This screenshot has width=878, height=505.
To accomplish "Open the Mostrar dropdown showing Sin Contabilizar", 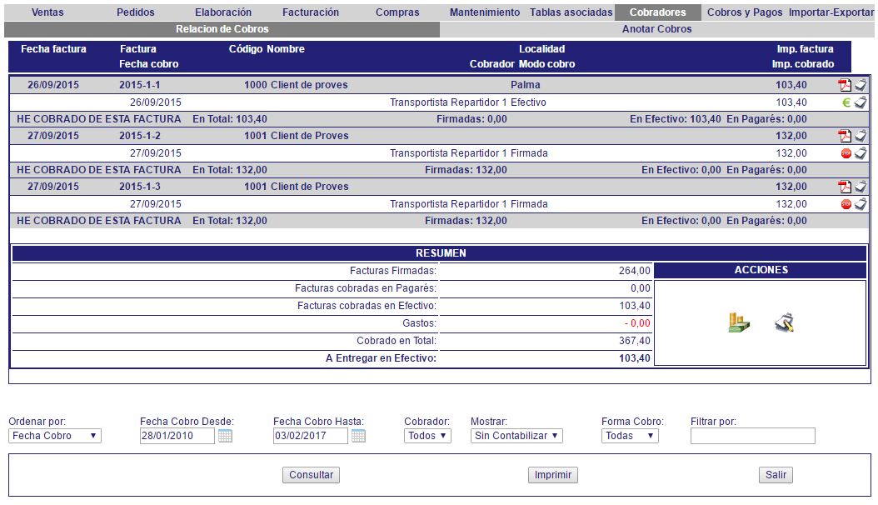I will 516,436.
